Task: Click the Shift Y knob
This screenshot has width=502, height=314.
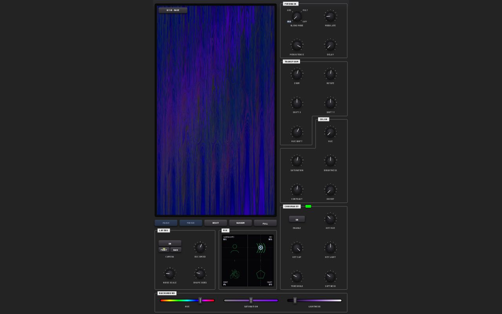Action: point(331,103)
